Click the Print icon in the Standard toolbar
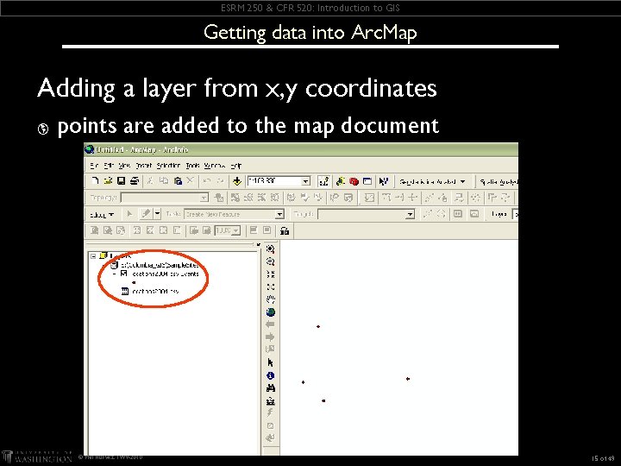The height and width of the screenshot is (466, 621). pos(135,181)
